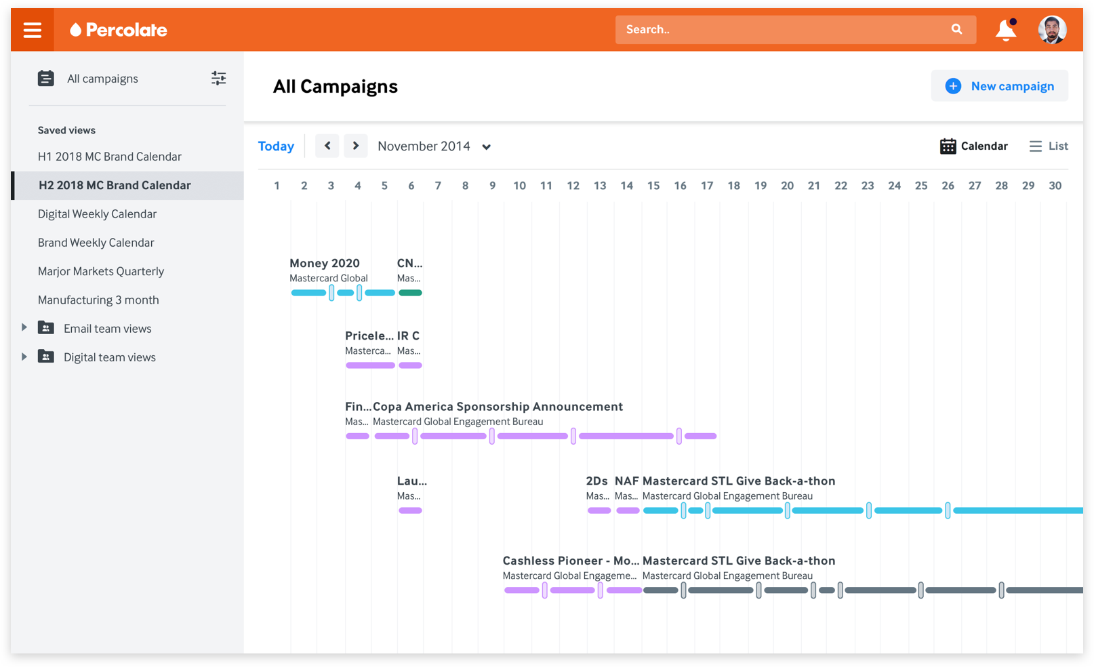Open the user profile avatar

coord(1052,30)
